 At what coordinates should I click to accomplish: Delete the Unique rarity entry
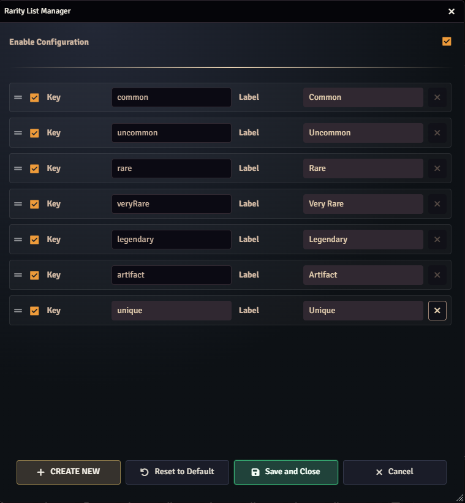click(437, 311)
